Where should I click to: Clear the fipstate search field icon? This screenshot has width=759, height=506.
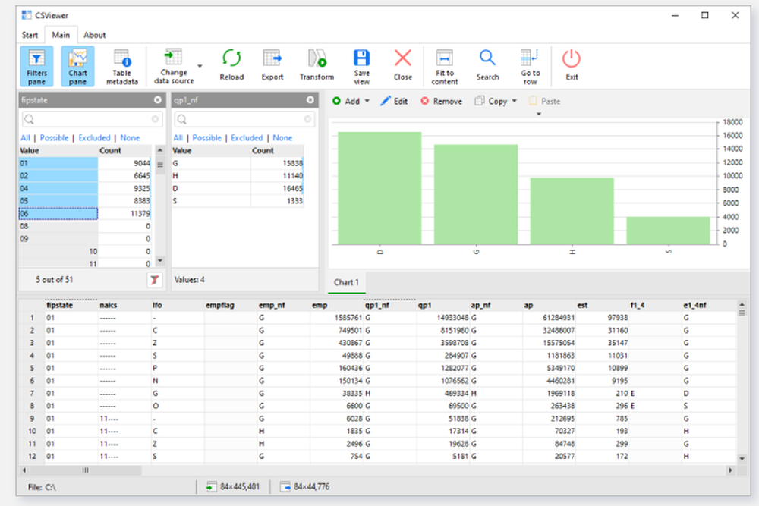[155, 119]
